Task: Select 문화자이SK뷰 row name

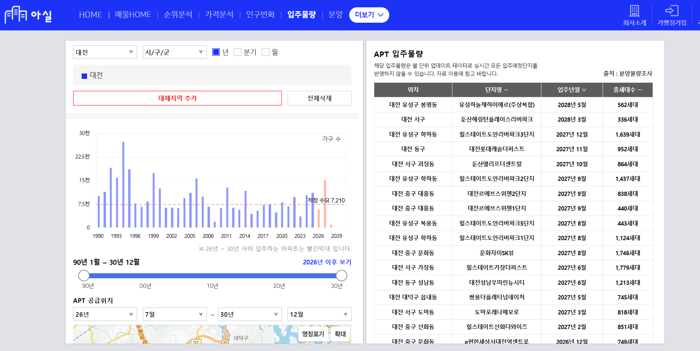Action: pos(497,253)
